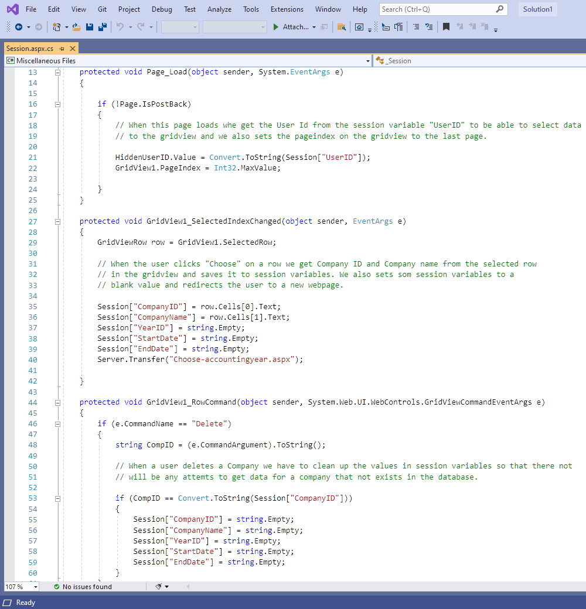Open the _Session class dropdown
The image size is (586, 609).
click(x=480, y=60)
